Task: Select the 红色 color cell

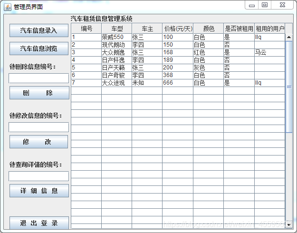Action: (x=208, y=52)
